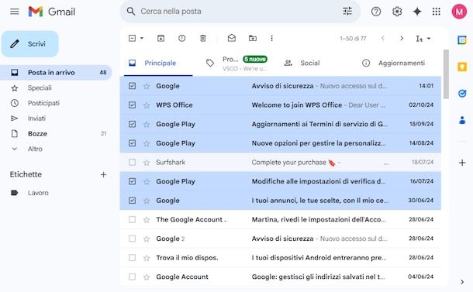Open the Help question mark icon
Image resolution: width=473 pixels, height=292 pixels.
(x=376, y=12)
